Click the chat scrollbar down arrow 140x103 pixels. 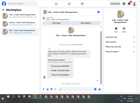(x=101, y=85)
